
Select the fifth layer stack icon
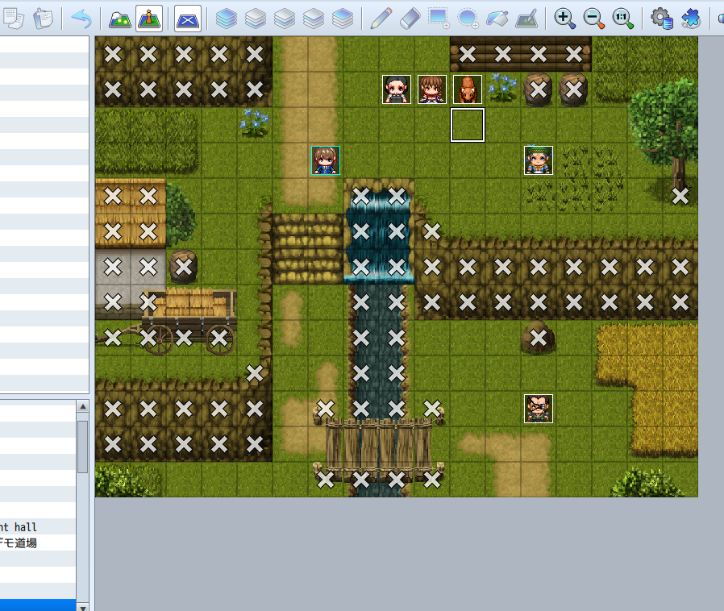click(343, 19)
